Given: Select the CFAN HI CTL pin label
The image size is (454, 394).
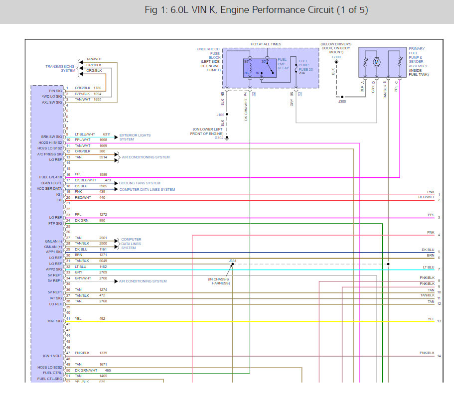Looking at the screenshot, I should [51, 183].
